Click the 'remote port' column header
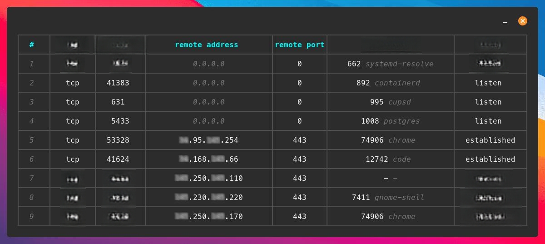This screenshot has width=545, height=244. pos(300,45)
